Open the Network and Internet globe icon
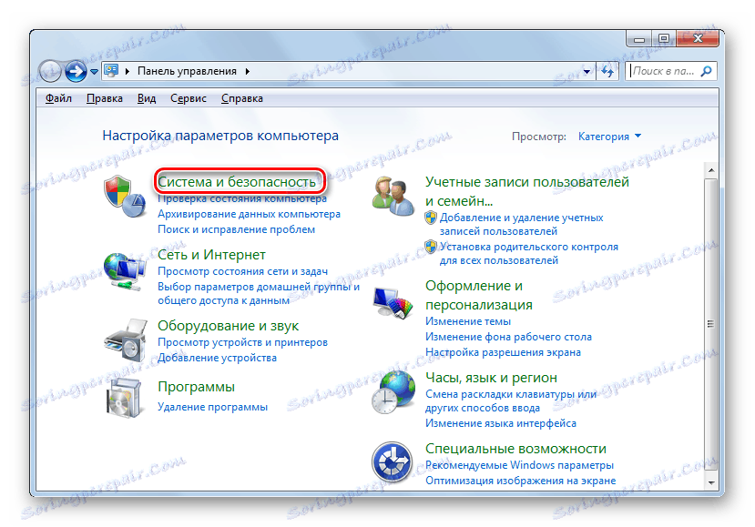The height and width of the screenshot is (527, 755). coord(125,271)
